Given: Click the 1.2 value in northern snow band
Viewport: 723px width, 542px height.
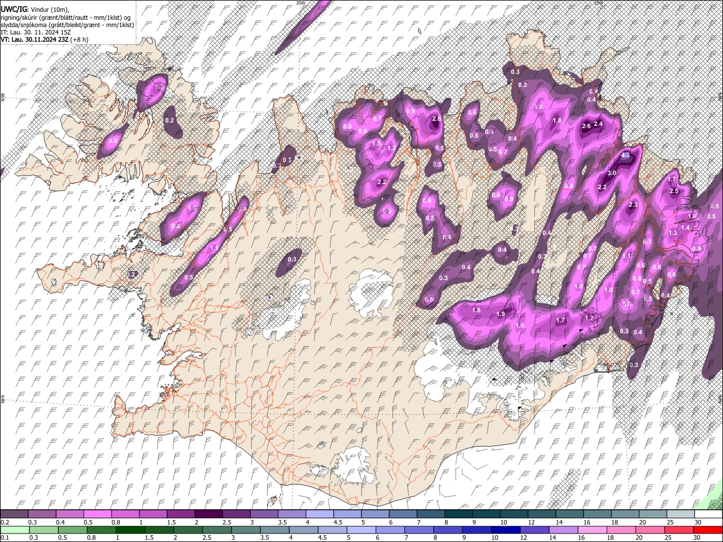Looking at the screenshot, I should pyautogui.click(x=391, y=148).
